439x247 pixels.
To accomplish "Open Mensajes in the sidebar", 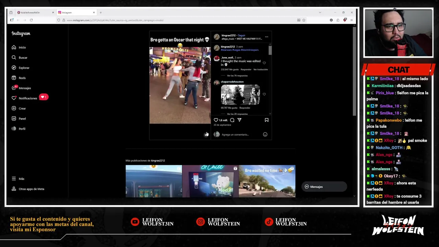I will coord(21,88).
